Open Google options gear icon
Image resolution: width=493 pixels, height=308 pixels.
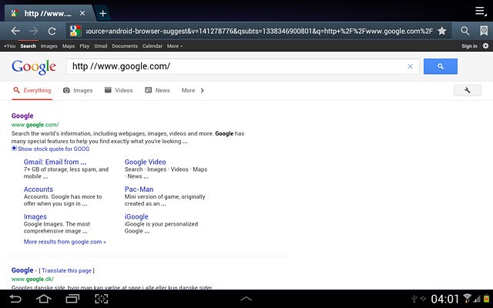coord(485,46)
